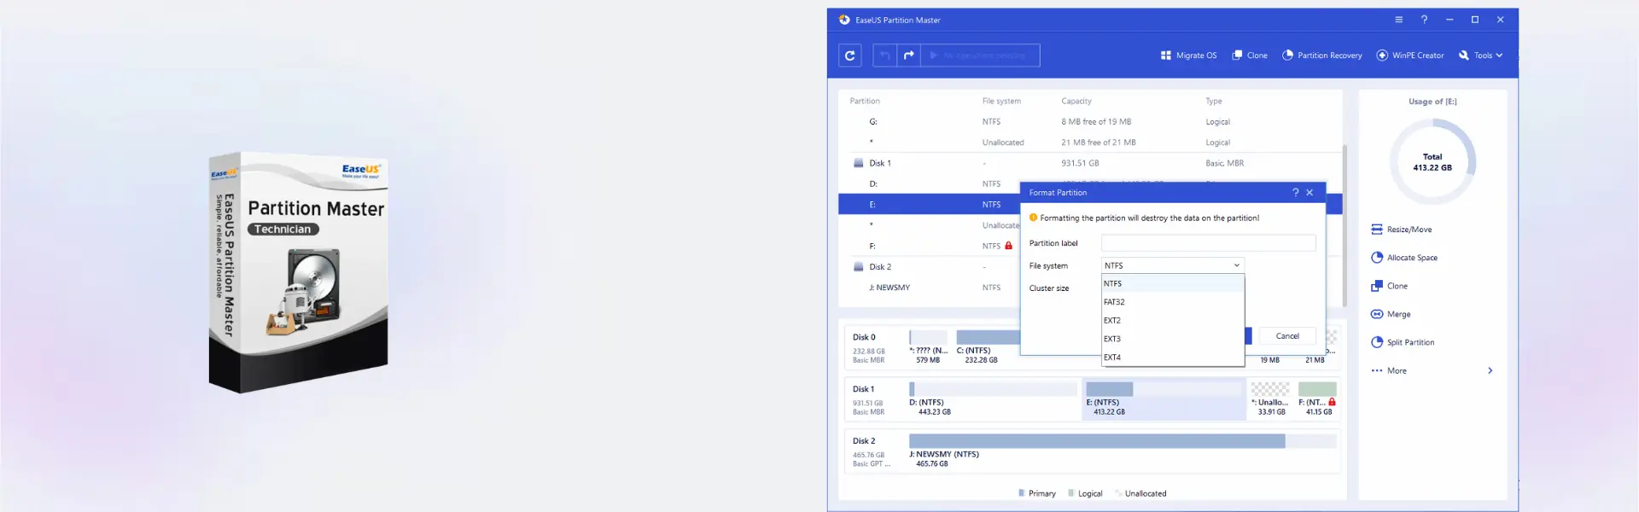Viewport: 1639px width, 512px height.
Task: Launch the Partition Recovery tool
Action: (1321, 55)
